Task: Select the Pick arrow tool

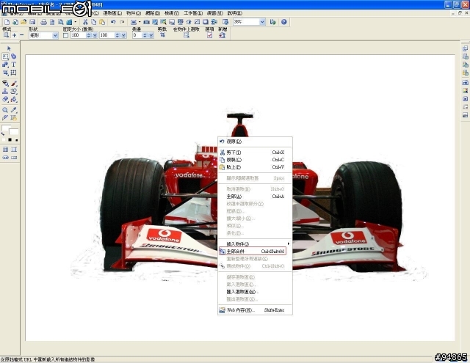Action: pos(9,48)
